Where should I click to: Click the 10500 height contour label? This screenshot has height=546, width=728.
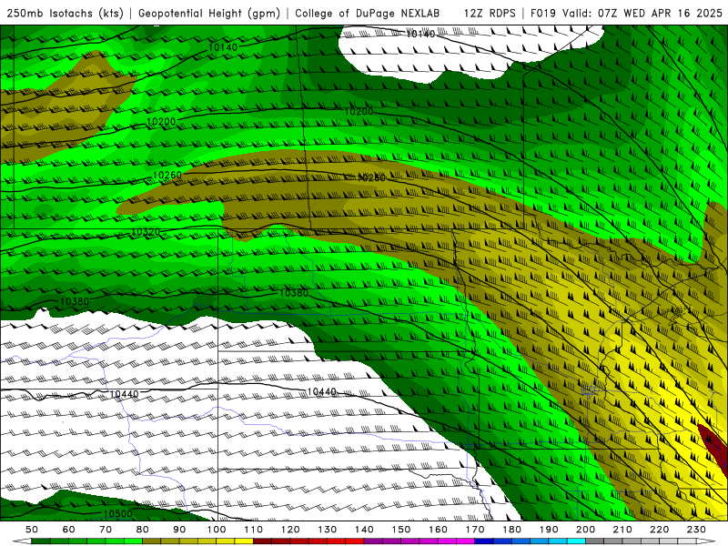pos(117,513)
